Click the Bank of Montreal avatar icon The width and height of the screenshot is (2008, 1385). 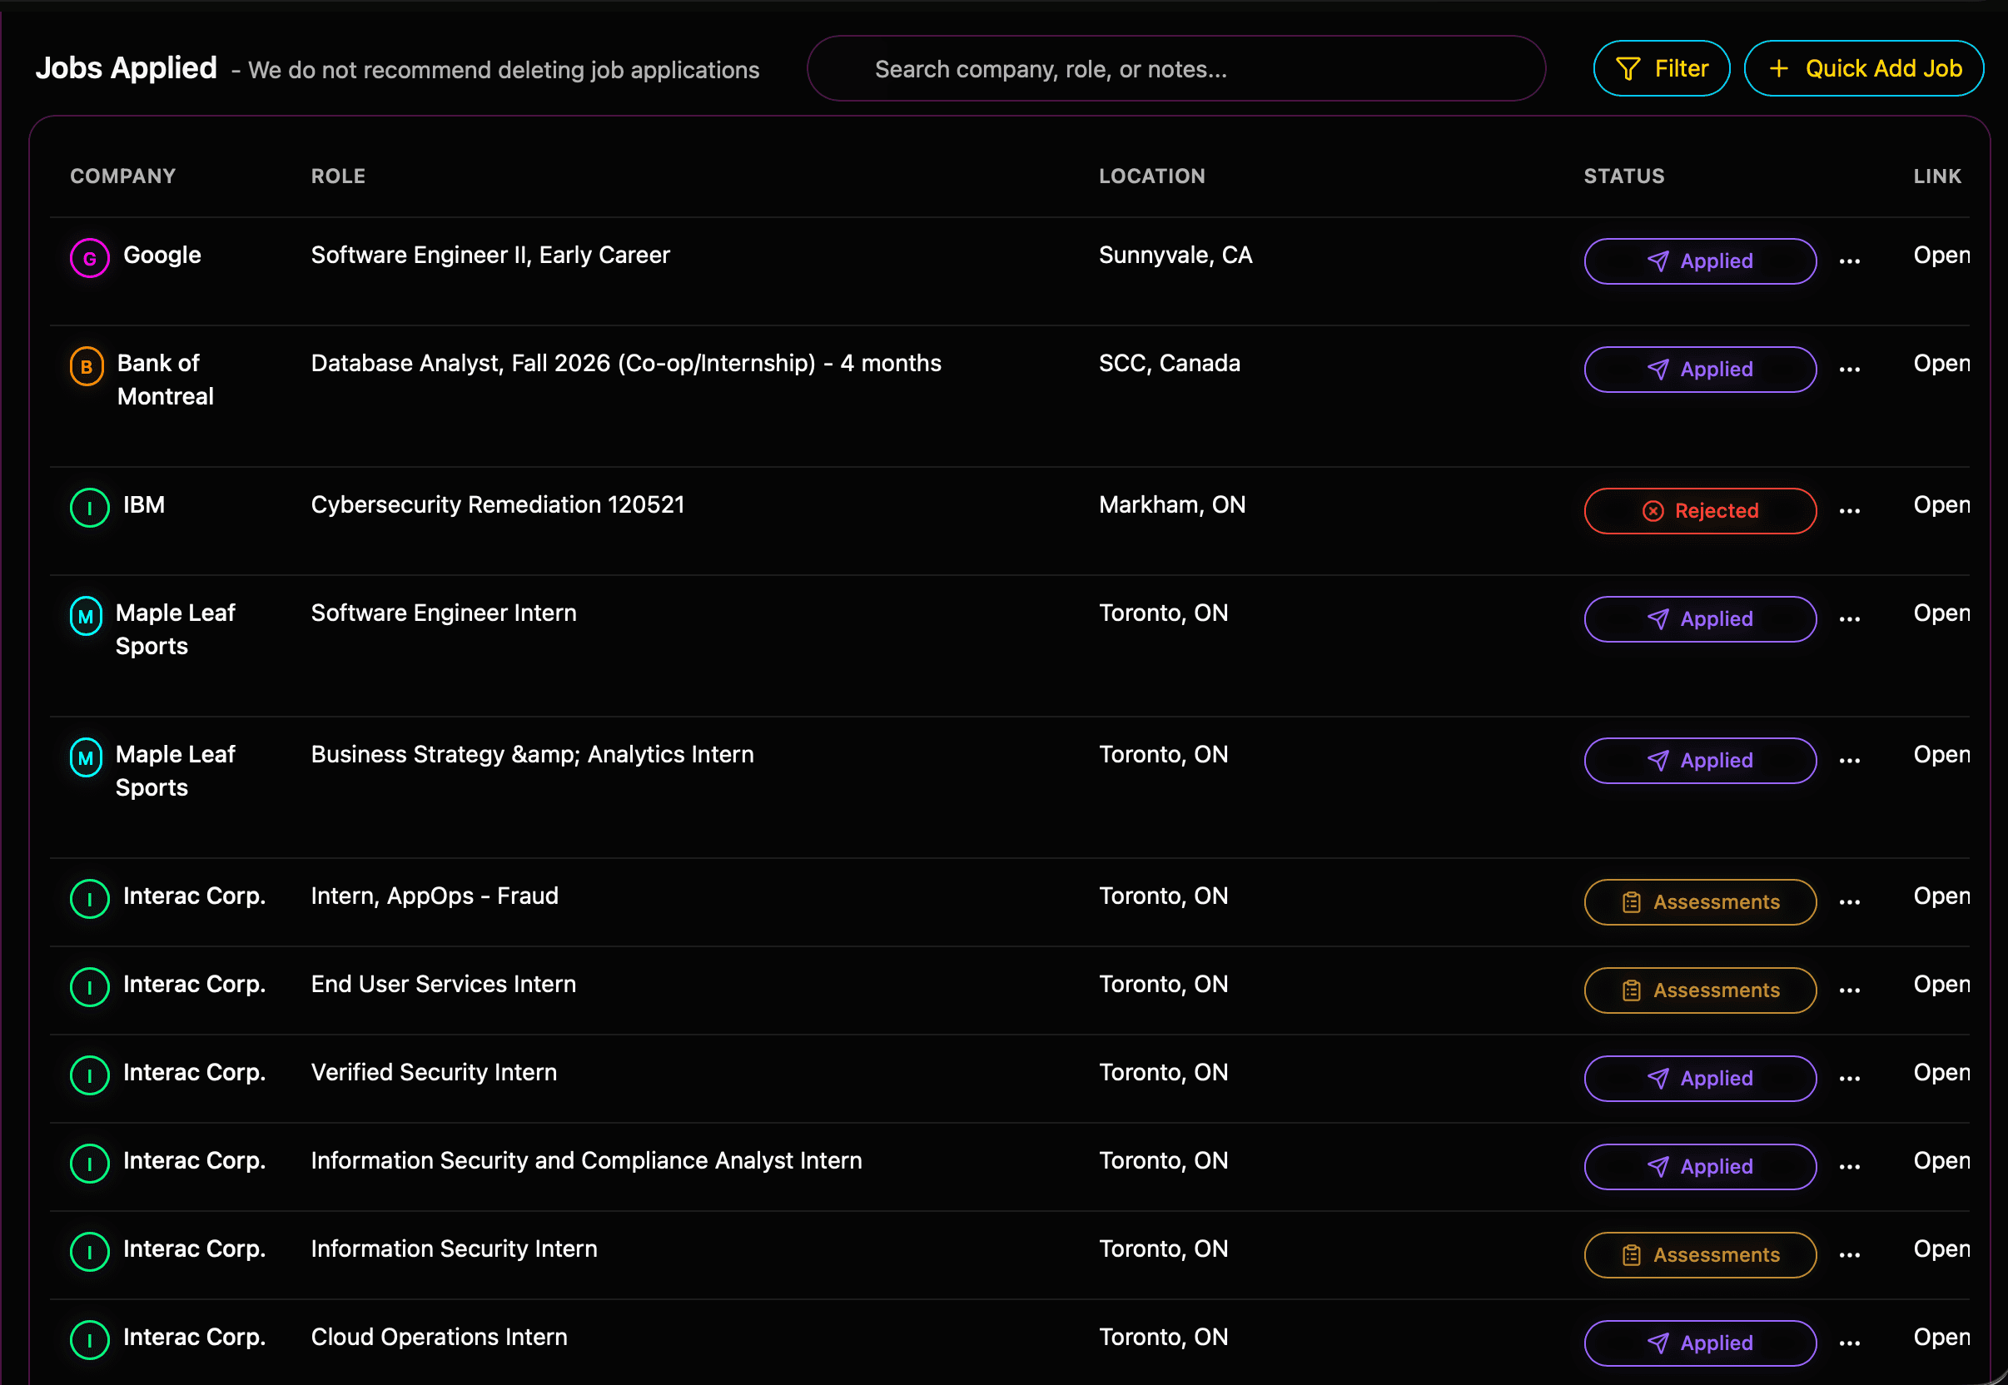pos(87,366)
